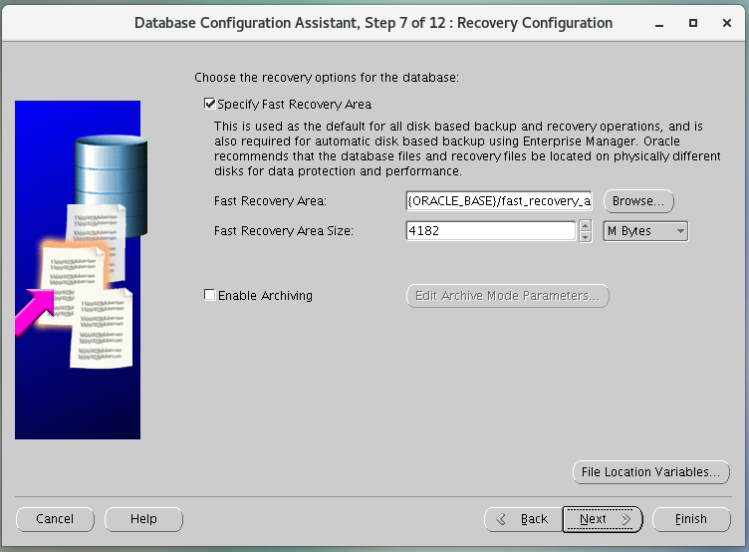Viewport: 749px width, 552px height.
Task: Click the Fast Recovery Area Size field
Action: (491, 231)
